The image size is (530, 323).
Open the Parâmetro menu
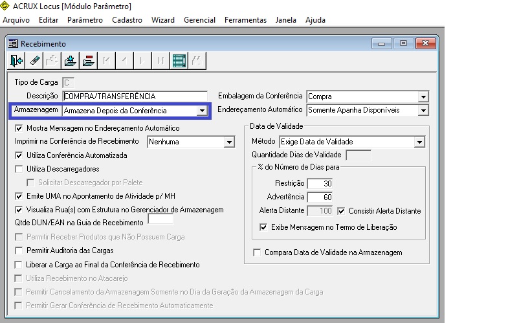[x=85, y=20]
